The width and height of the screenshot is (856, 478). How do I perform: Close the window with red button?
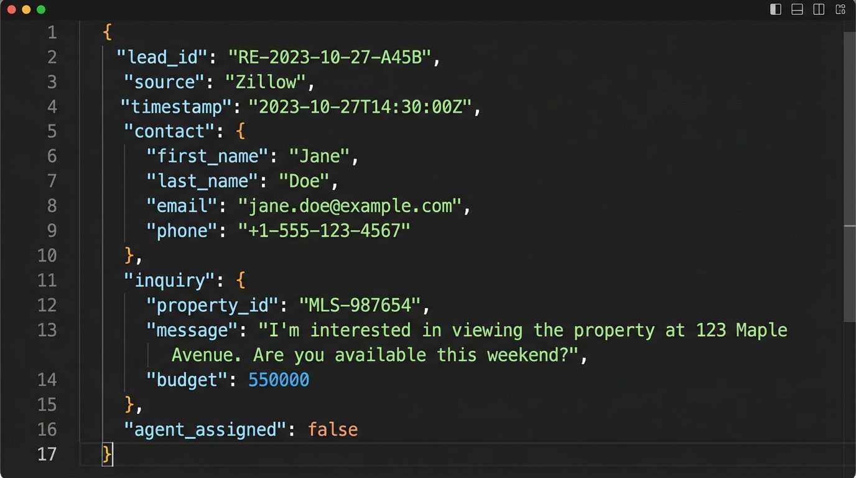point(11,9)
